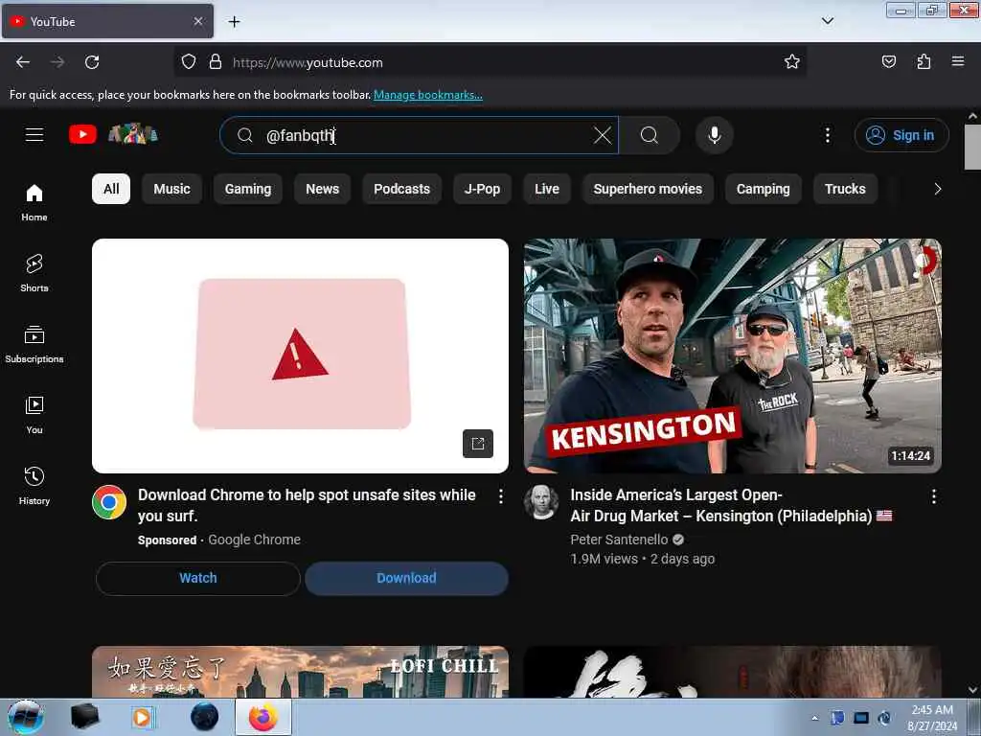981x736 pixels.
Task: Select the All filter chip
Action: [x=111, y=189]
